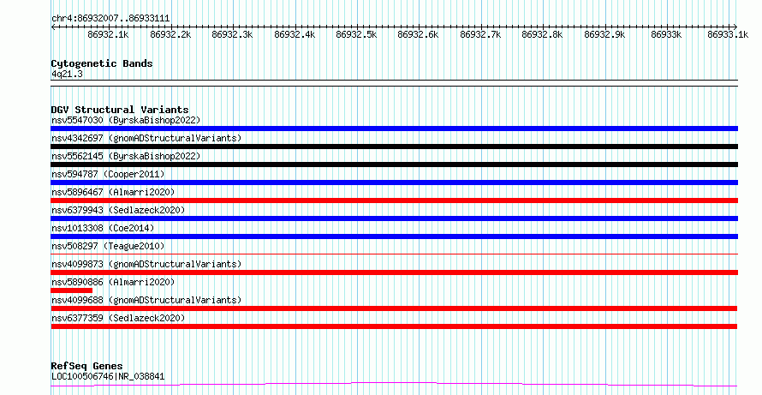Image resolution: width=762 pixels, height=395 pixels.
Task: Click ruler tick labeled 86932.6k
Action: [x=418, y=34]
